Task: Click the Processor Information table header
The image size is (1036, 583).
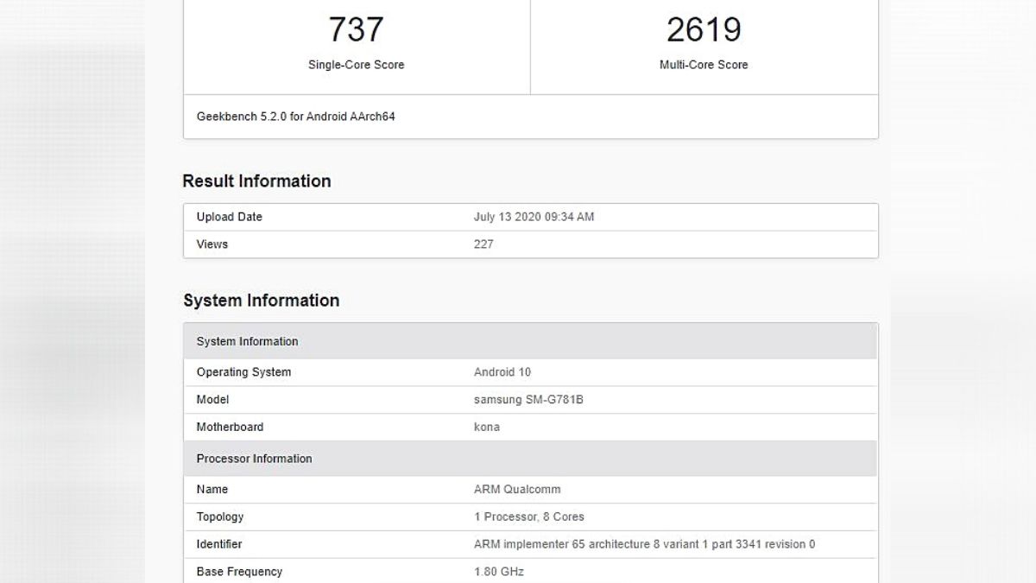Action: coord(254,459)
